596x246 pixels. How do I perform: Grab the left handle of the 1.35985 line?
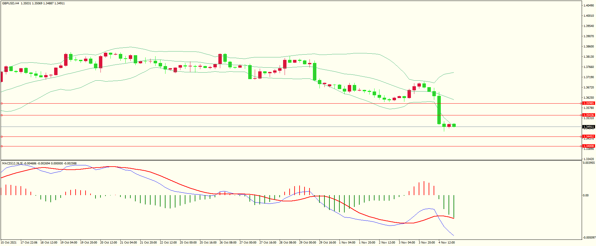coord(2,103)
